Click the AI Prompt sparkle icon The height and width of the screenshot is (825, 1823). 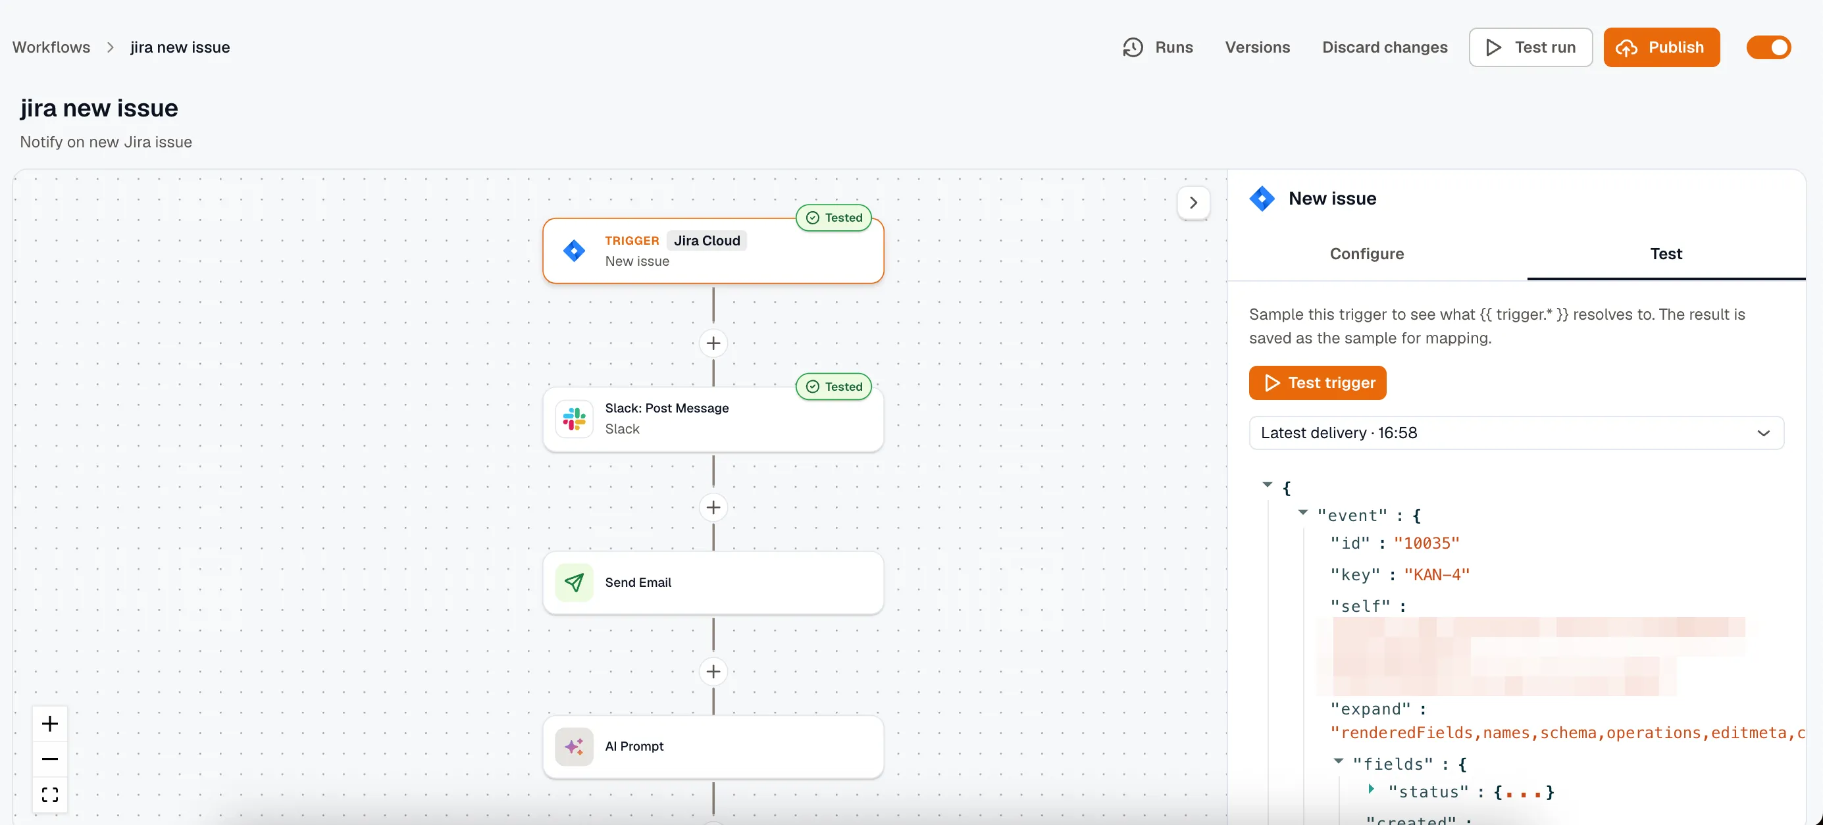573,747
